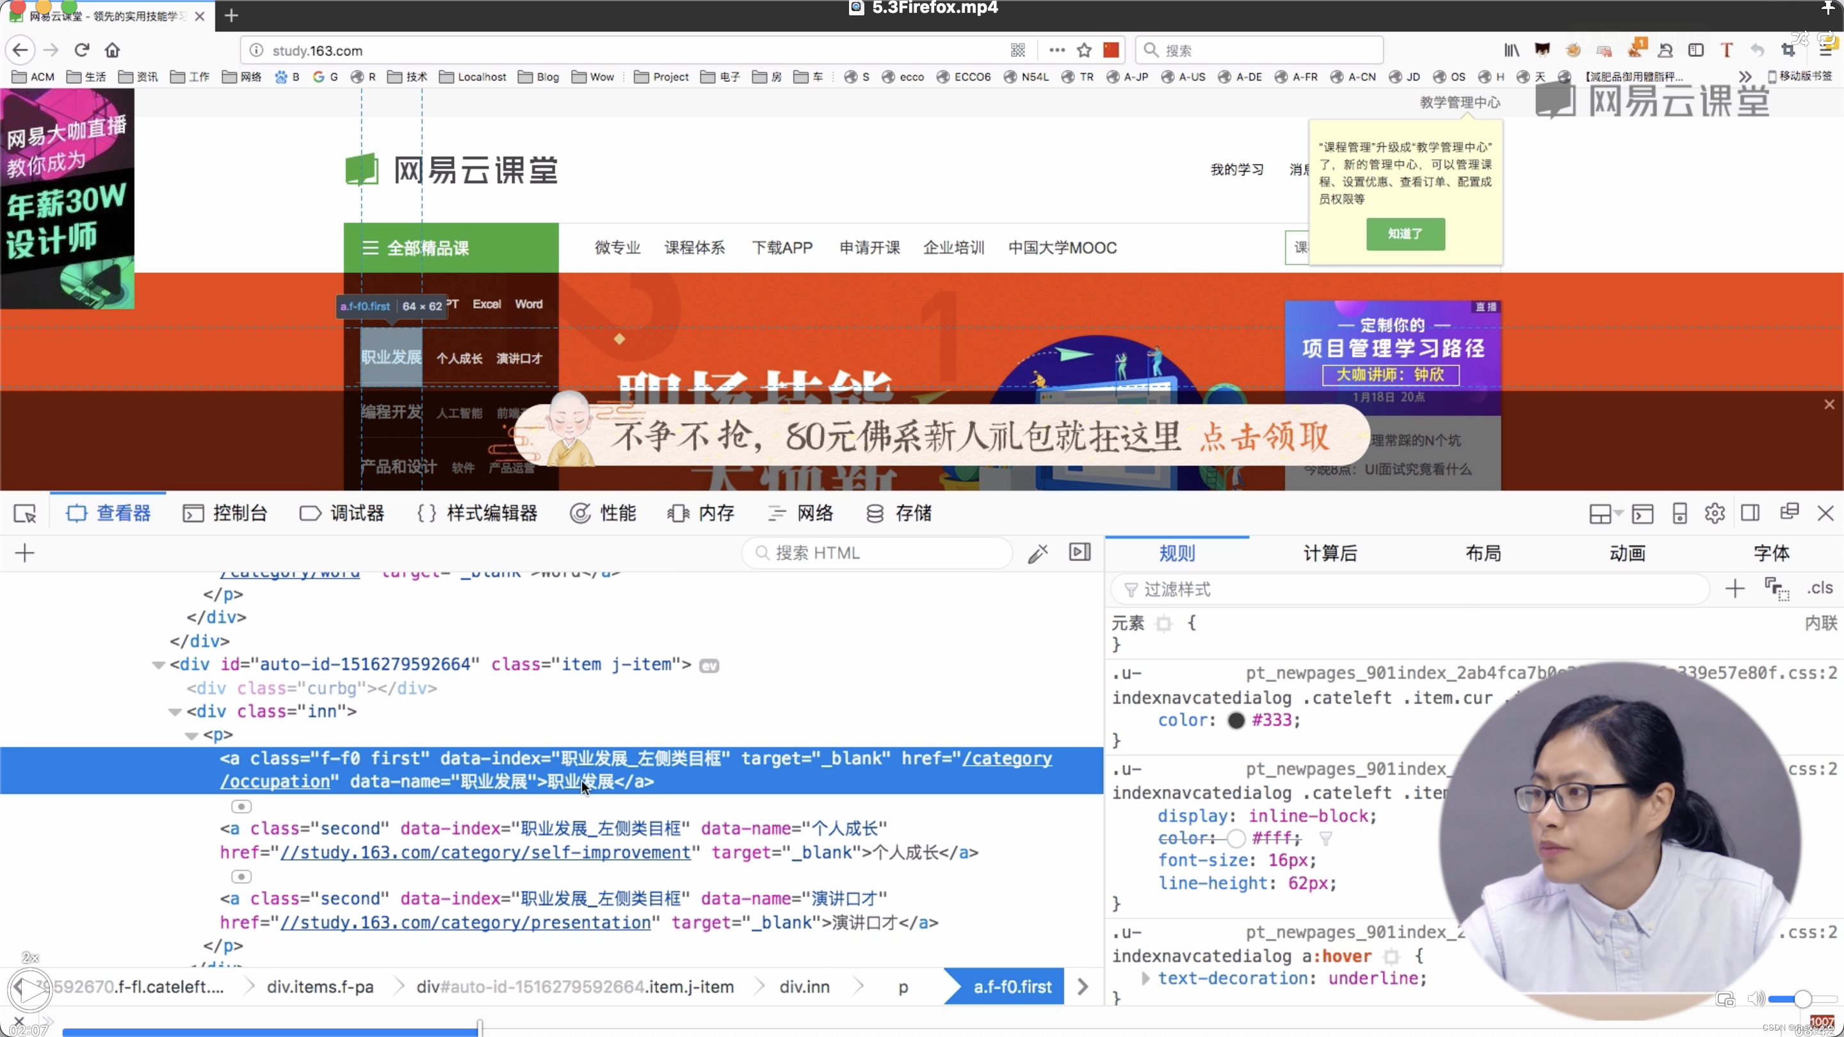Select the 规则 rules tab

[x=1177, y=552]
